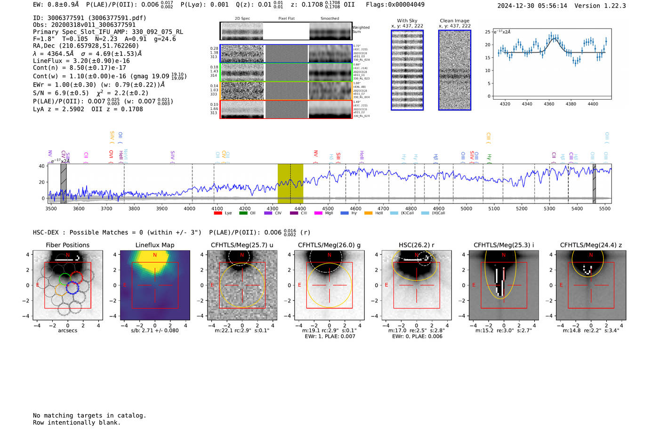659x448 pixels.
Task: Click the EWr: 1, PLAE: 0.007 caption
Action: pos(329,337)
